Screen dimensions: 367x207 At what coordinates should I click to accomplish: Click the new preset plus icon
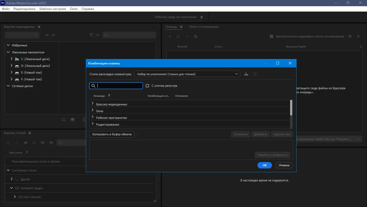pyautogui.click(x=8, y=143)
